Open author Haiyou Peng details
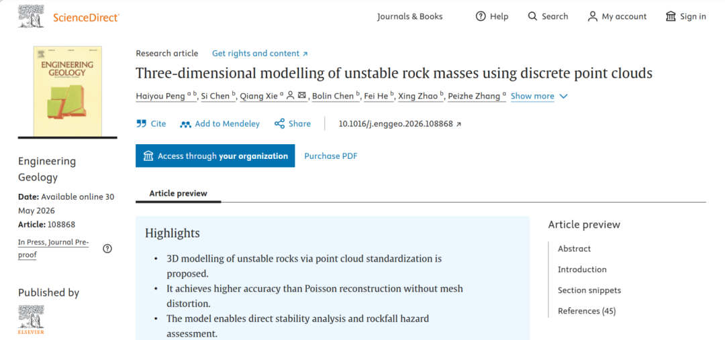The width and height of the screenshot is (725, 340). tap(160, 96)
